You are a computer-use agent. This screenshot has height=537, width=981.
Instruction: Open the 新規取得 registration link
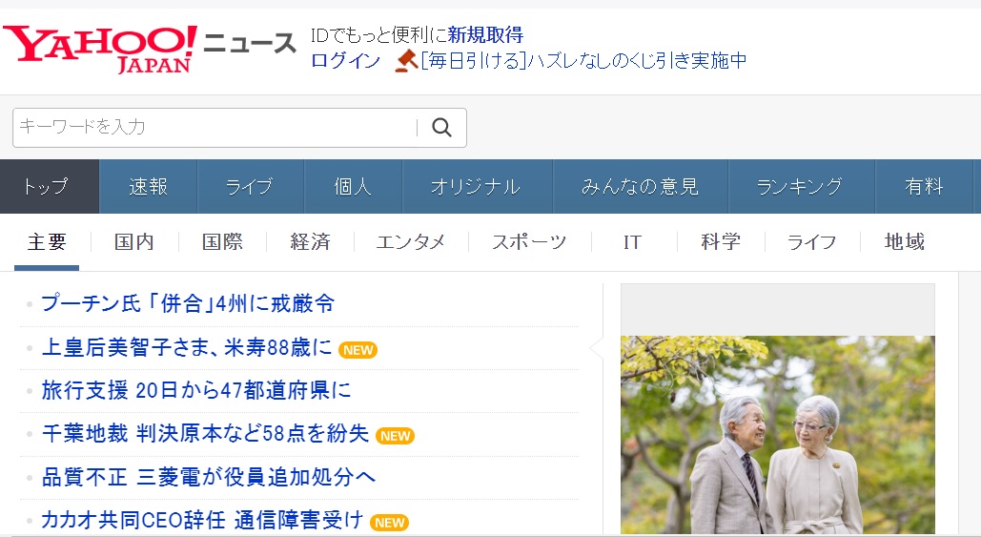485,35
